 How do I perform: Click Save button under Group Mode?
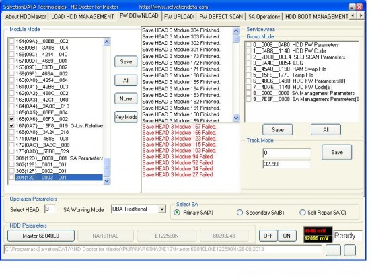[x=277, y=130]
